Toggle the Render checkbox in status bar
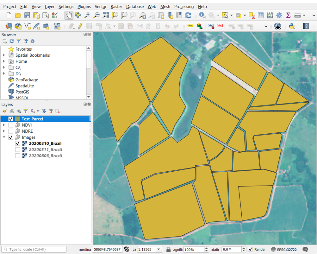The image size is (317, 254). (250, 250)
